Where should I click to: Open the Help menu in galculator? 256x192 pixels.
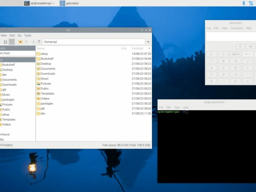[249, 28]
